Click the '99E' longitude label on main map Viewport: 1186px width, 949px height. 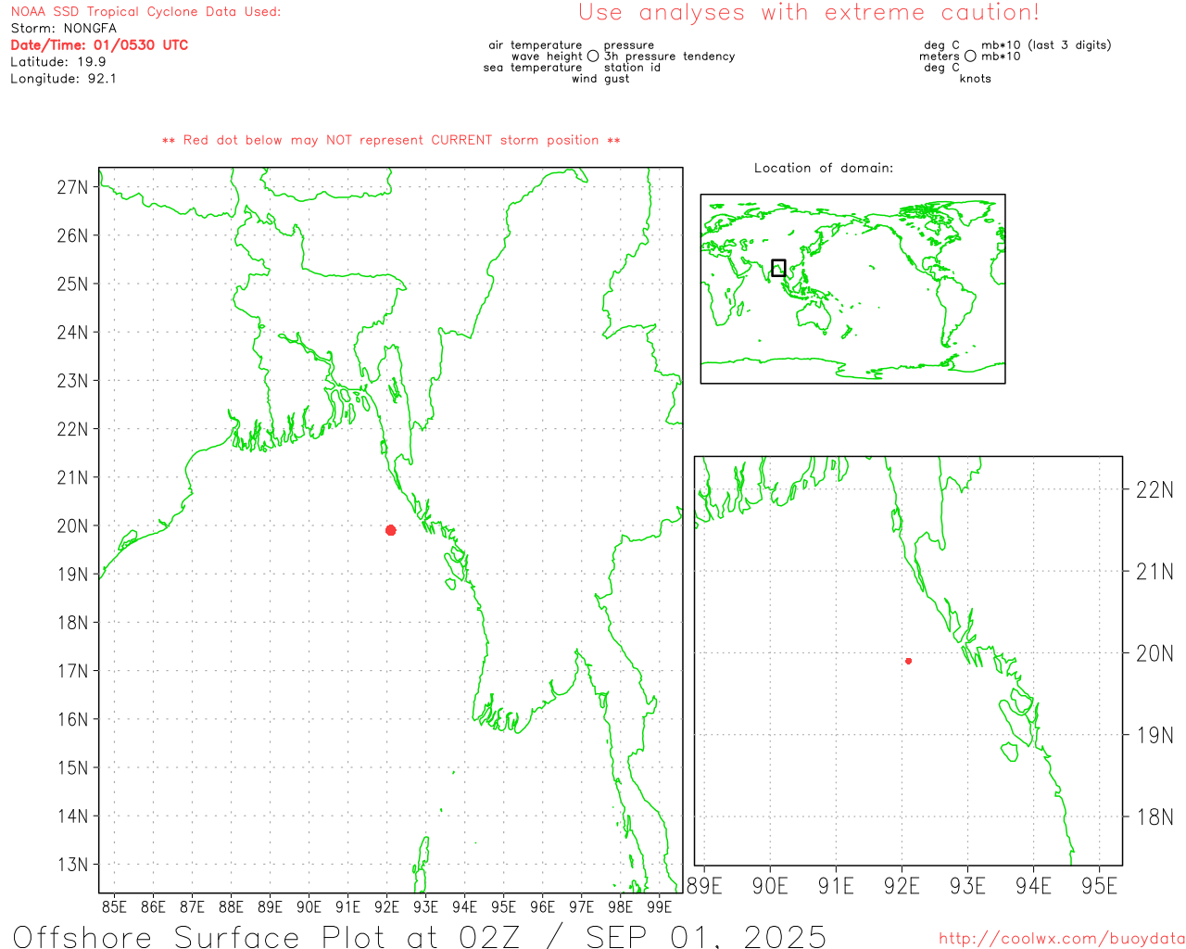coord(659,906)
